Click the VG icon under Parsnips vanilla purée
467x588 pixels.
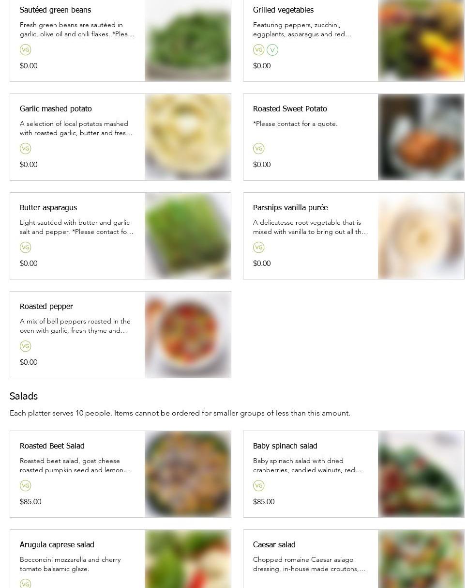pos(259,248)
